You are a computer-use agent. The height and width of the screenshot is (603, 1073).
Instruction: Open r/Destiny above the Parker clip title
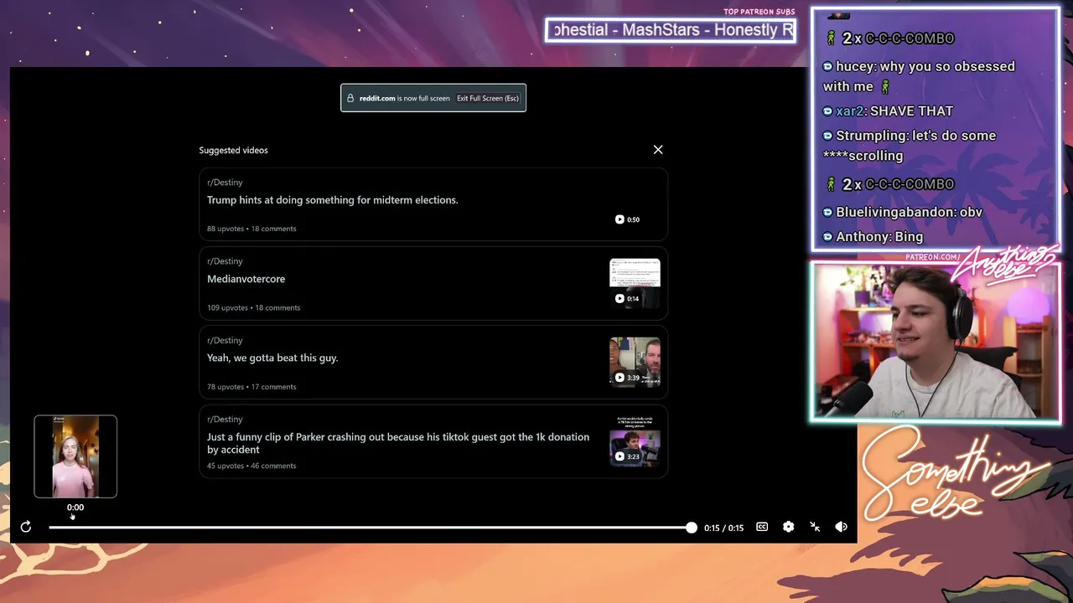point(225,419)
